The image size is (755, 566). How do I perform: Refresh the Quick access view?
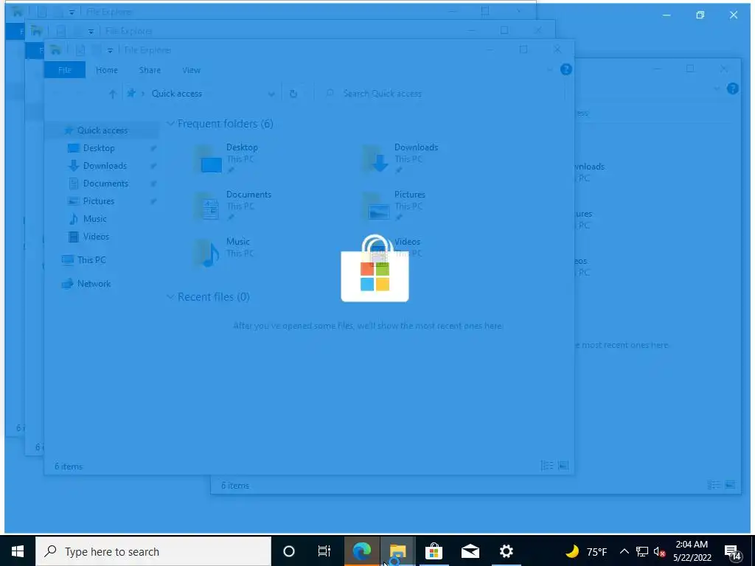[x=293, y=94]
